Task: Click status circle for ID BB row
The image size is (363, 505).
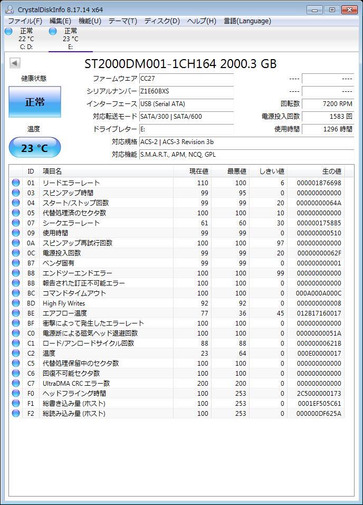Action: [x=16, y=283]
